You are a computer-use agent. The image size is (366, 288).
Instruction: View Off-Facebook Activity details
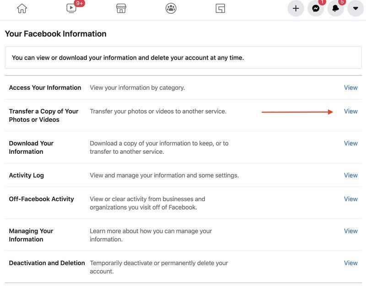(351, 199)
